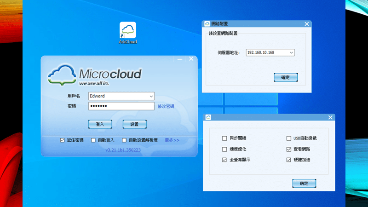Screen dimensions: 368x207
Task: Click the cloud icon in the 網路配置 title bar
Action: coord(207,24)
